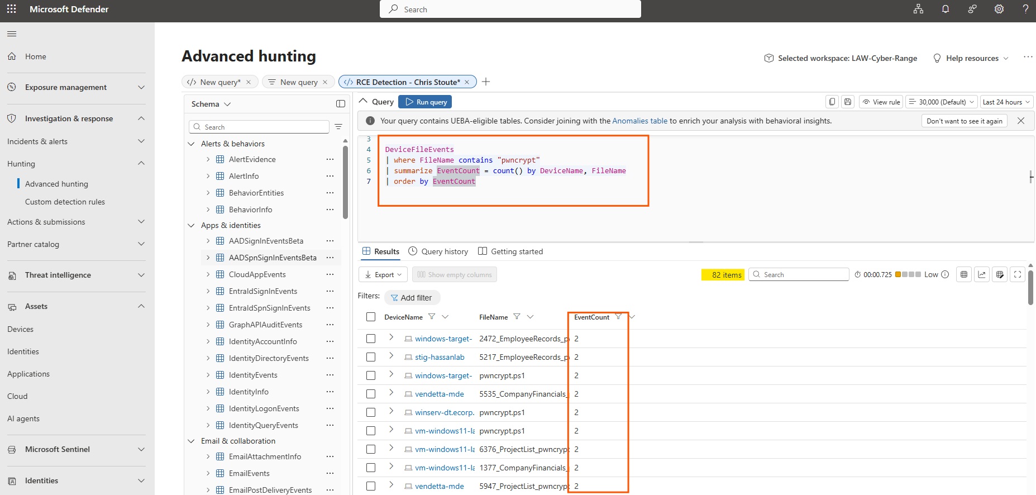This screenshot has height=495, width=1036.
Task: Open the Schema dropdown
Action: coord(211,104)
